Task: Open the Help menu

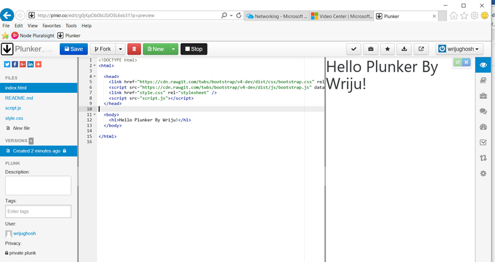Action: pyautogui.click(x=86, y=26)
